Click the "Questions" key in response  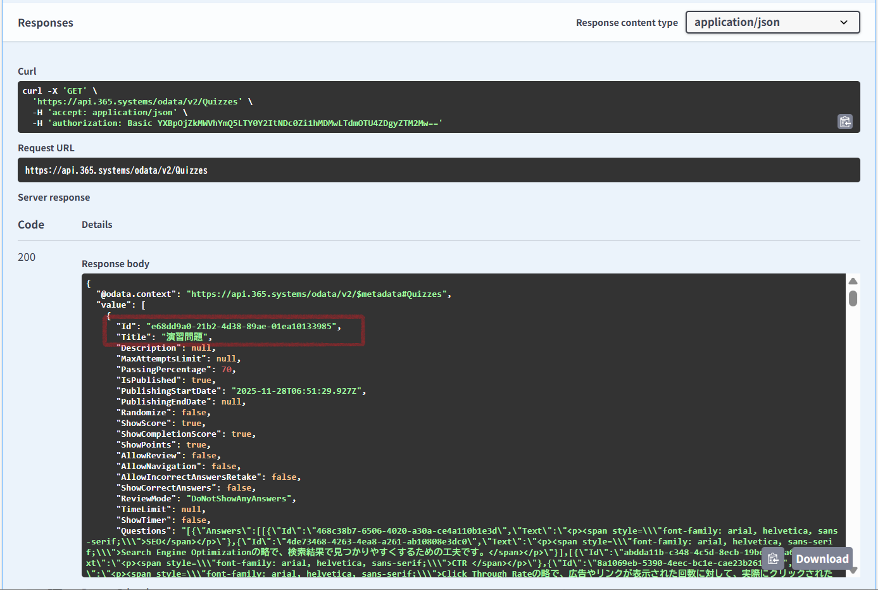point(144,531)
